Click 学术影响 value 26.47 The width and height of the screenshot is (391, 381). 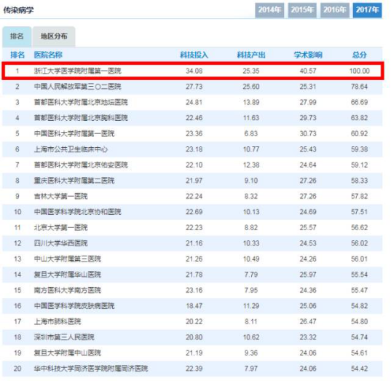tap(308, 321)
